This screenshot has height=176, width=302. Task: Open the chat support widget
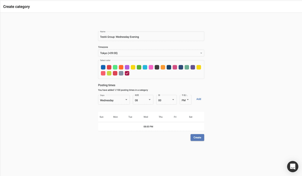tap(292, 166)
